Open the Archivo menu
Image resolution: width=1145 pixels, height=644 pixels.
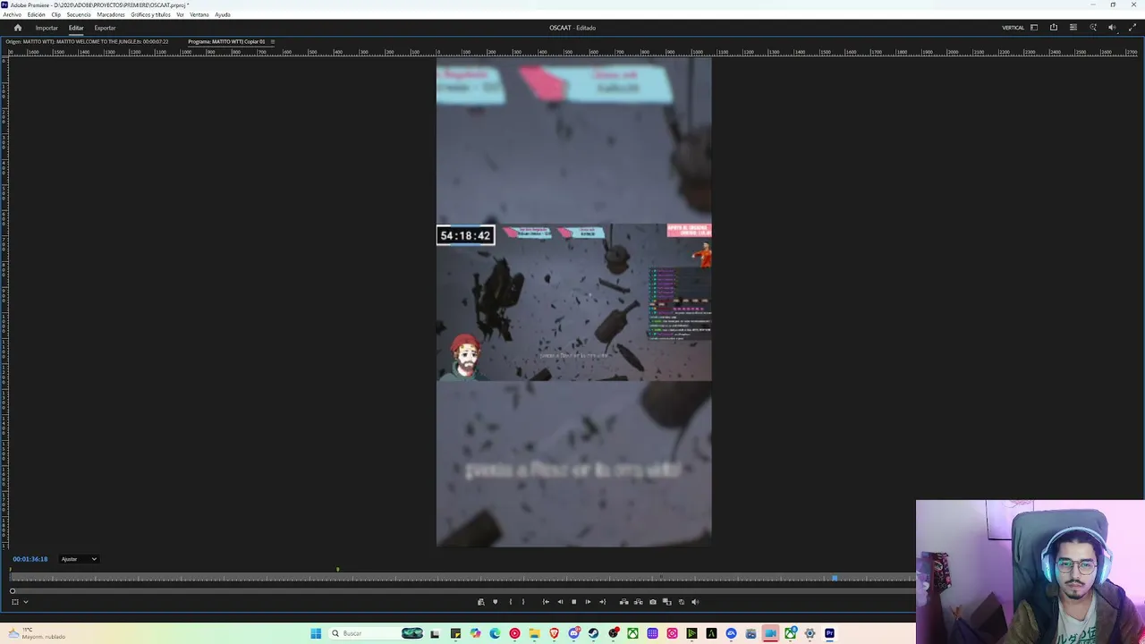click(12, 15)
